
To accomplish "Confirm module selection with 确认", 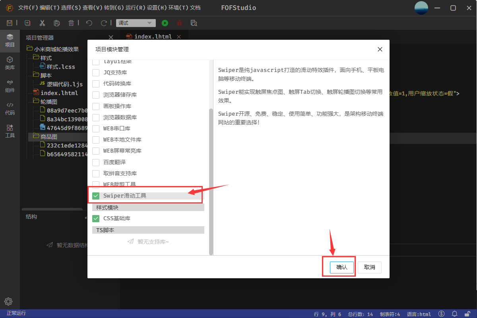I will [342, 268].
